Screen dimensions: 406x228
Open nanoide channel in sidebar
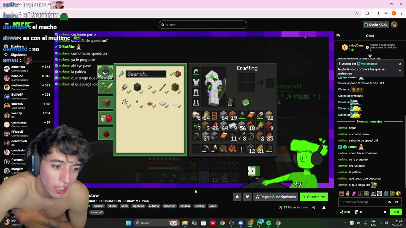click(x=27, y=78)
